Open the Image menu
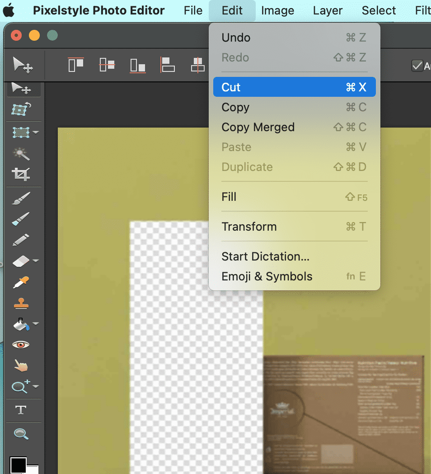 tap(277, 10)
